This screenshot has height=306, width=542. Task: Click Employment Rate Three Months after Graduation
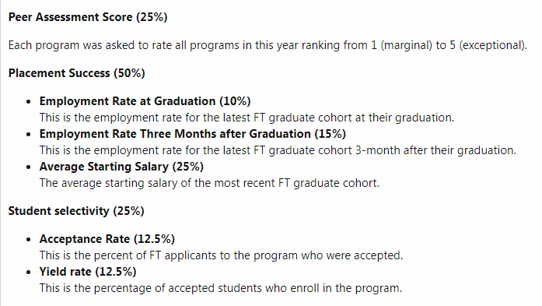[175, 134]
